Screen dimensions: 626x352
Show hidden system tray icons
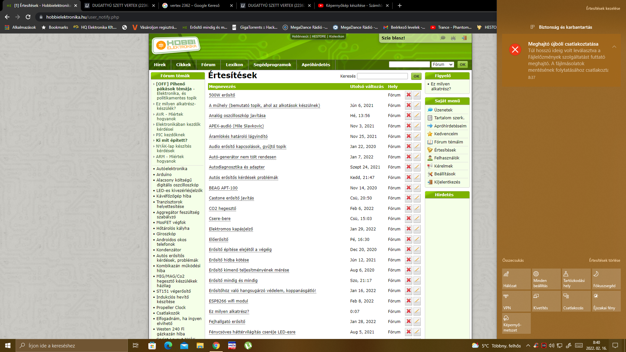pos(528,345)
